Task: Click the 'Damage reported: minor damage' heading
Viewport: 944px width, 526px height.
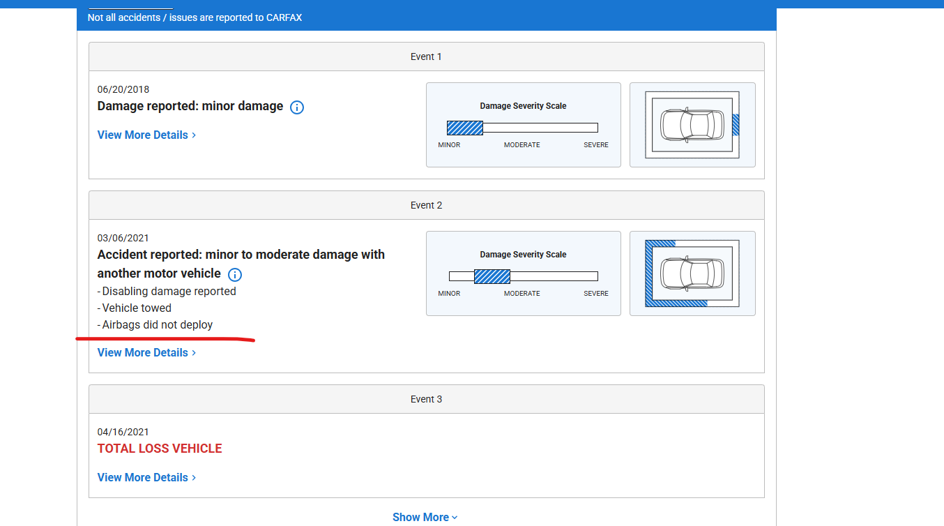Action: click(190, 106)
